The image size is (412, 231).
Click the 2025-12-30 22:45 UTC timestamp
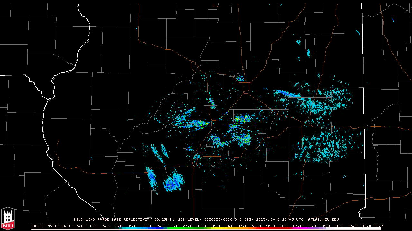coord(279,220)
